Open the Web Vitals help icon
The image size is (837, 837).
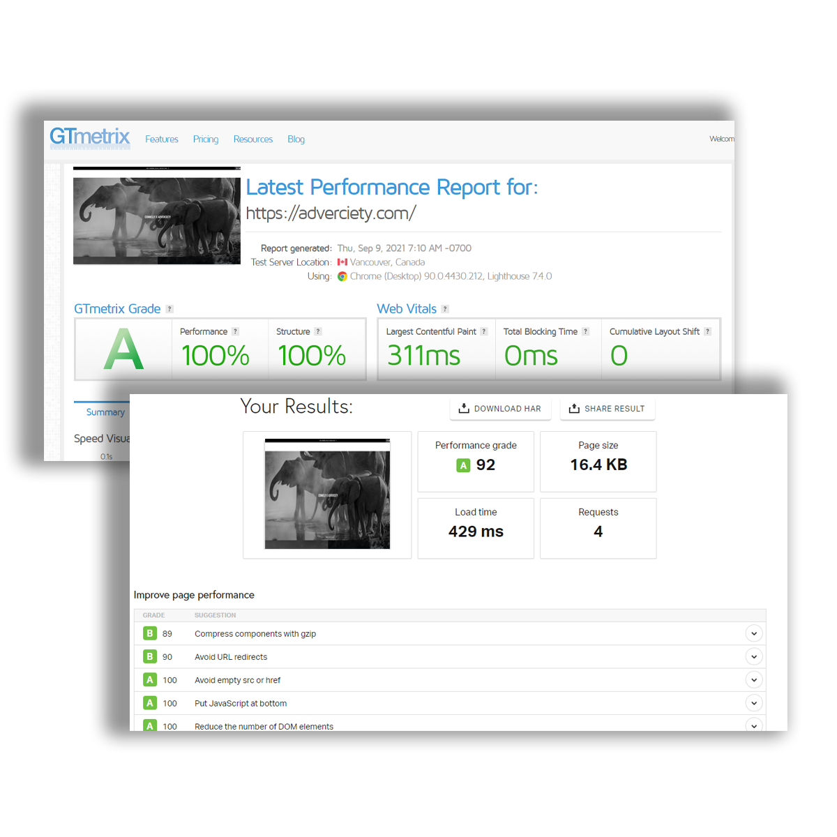[x=445, y=309]
